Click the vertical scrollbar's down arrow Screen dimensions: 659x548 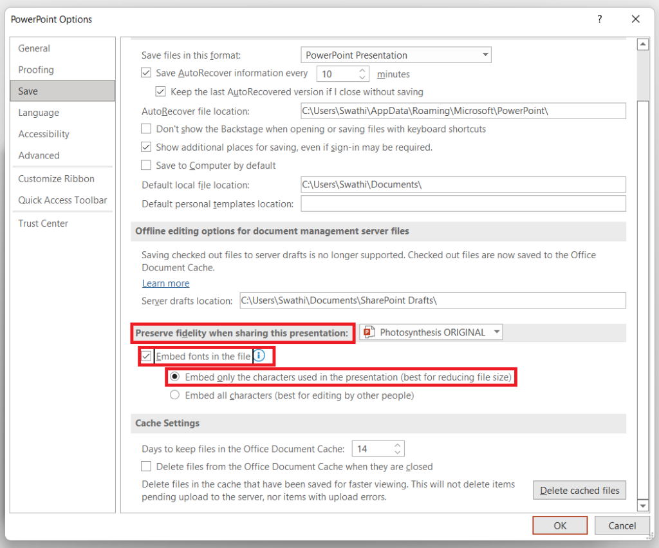(x=643, y=505)
